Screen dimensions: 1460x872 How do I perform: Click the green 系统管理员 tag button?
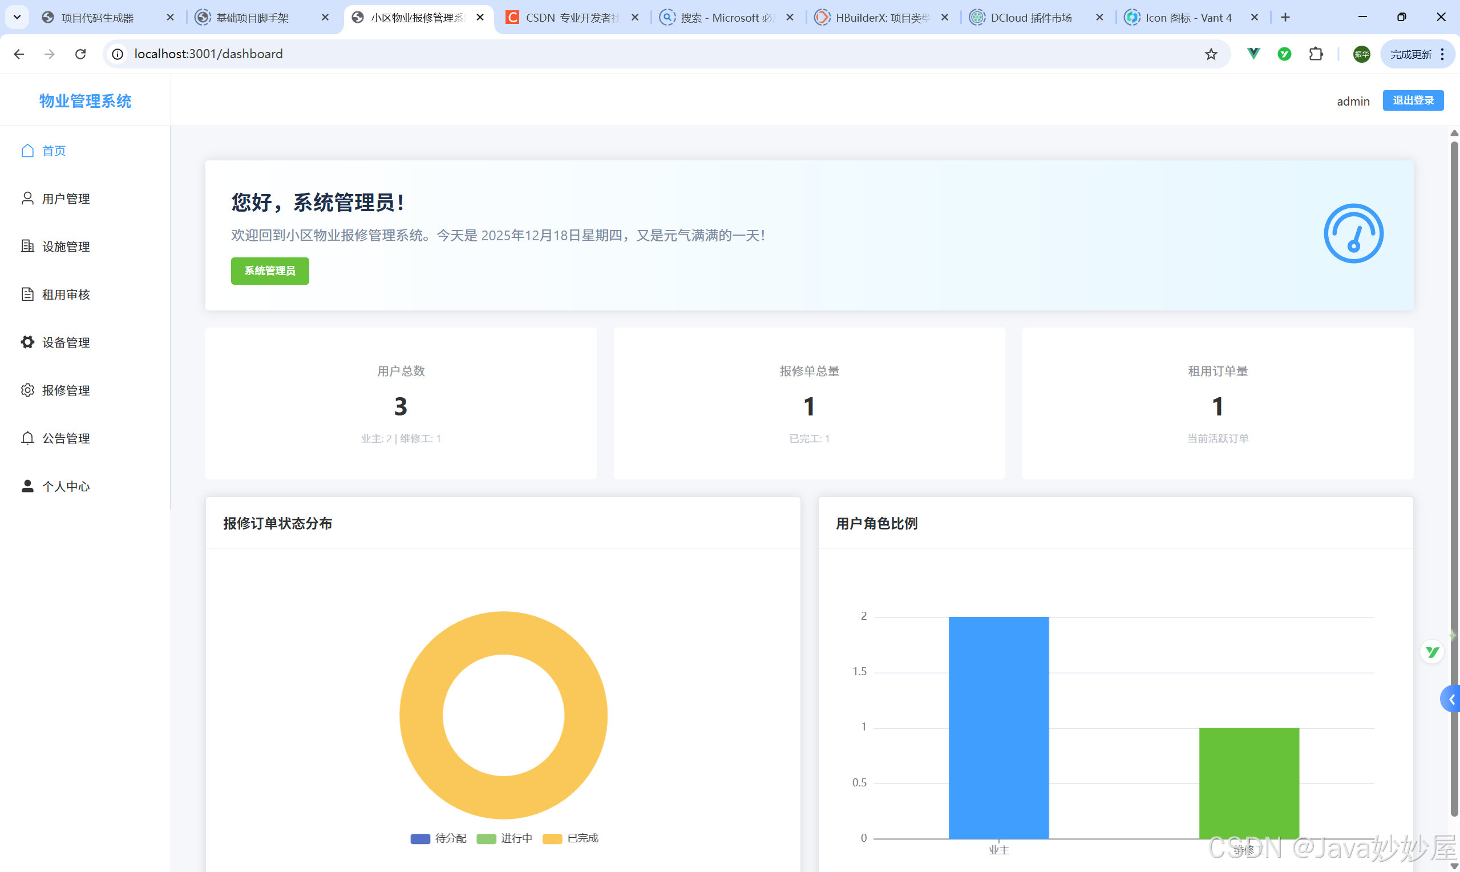click(269, 271)
